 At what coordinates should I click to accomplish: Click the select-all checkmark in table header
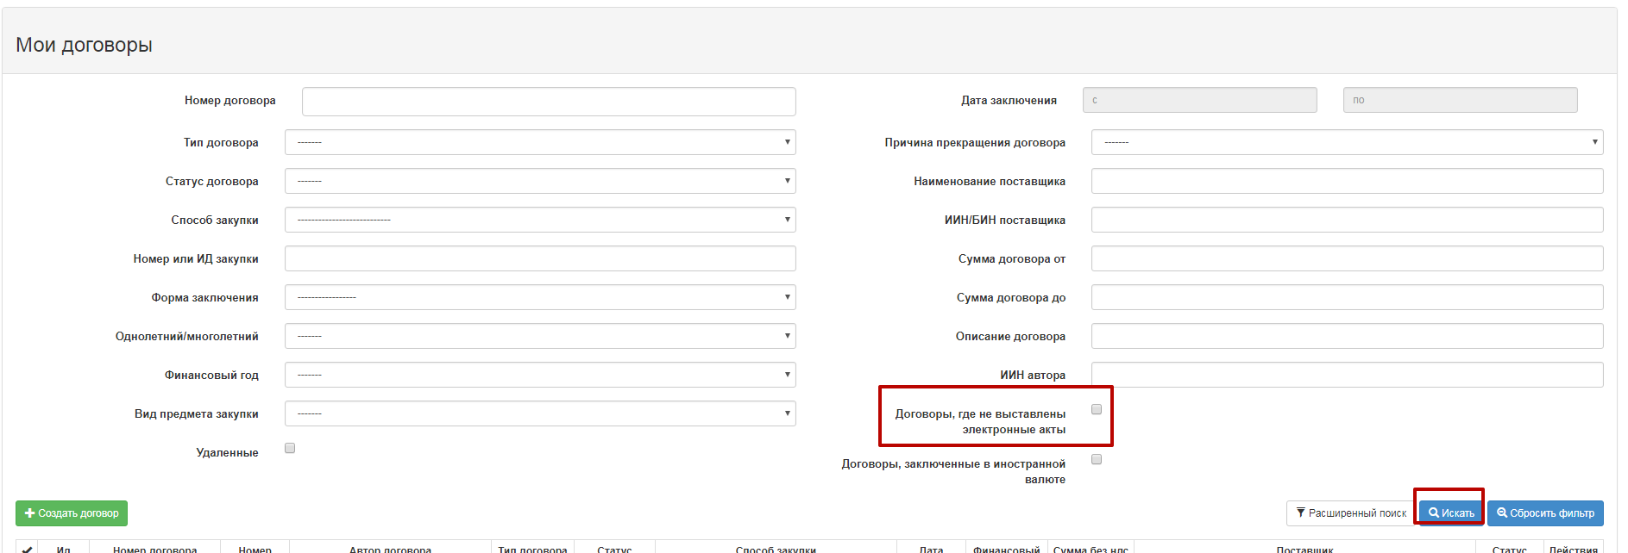coord(27,549)
